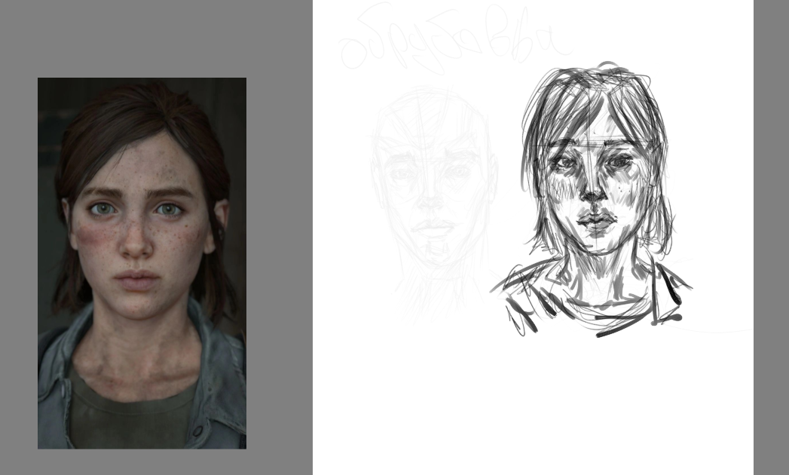The image size is (789, 475).
Task: Click the faint handwritten scribble on canvas
Action: [x=455, y=38]
